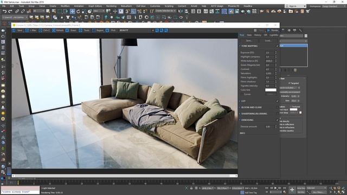Open the Rendered Frame Window icon

[237, 11]
